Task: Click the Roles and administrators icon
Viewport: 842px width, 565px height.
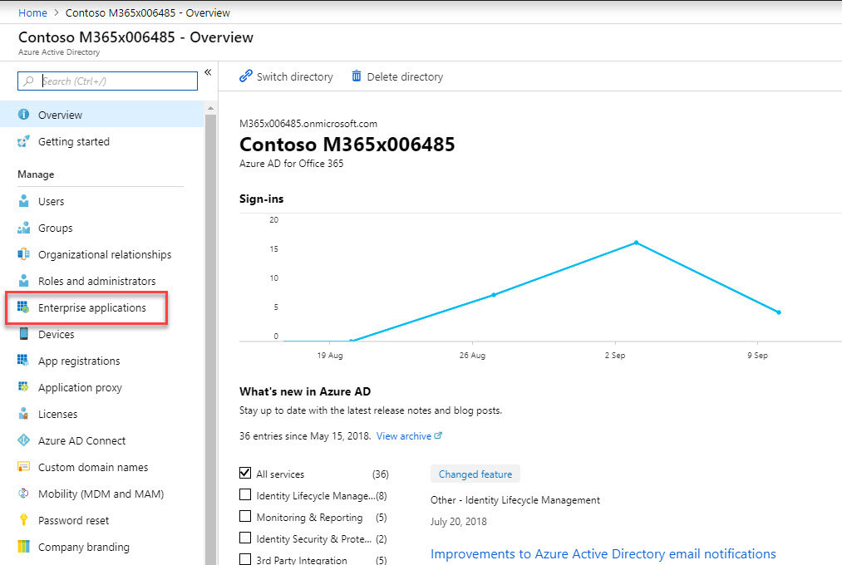Action: pyautogui.click(x=23, y=281)
